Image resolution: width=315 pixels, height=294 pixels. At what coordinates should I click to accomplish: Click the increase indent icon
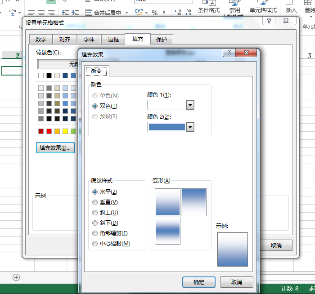[x=75, y=13]
